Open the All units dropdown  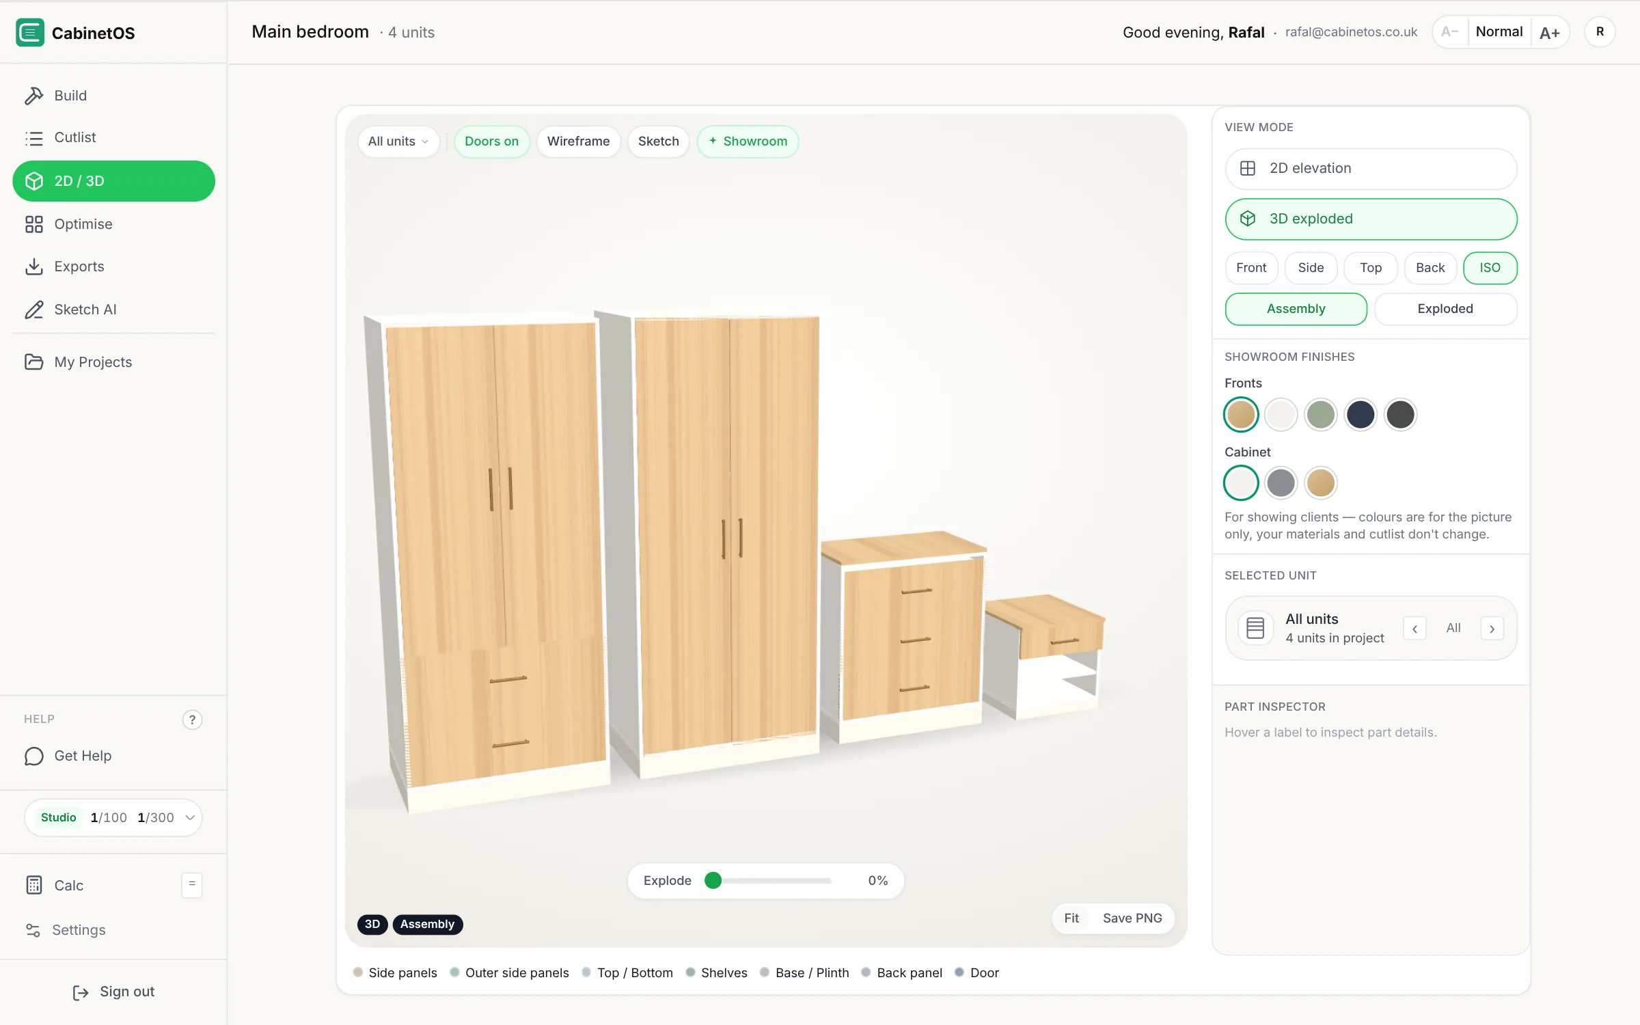(398, 141)
